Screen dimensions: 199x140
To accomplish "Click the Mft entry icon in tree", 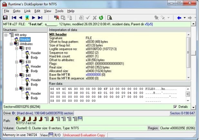I will click(11, 35).
